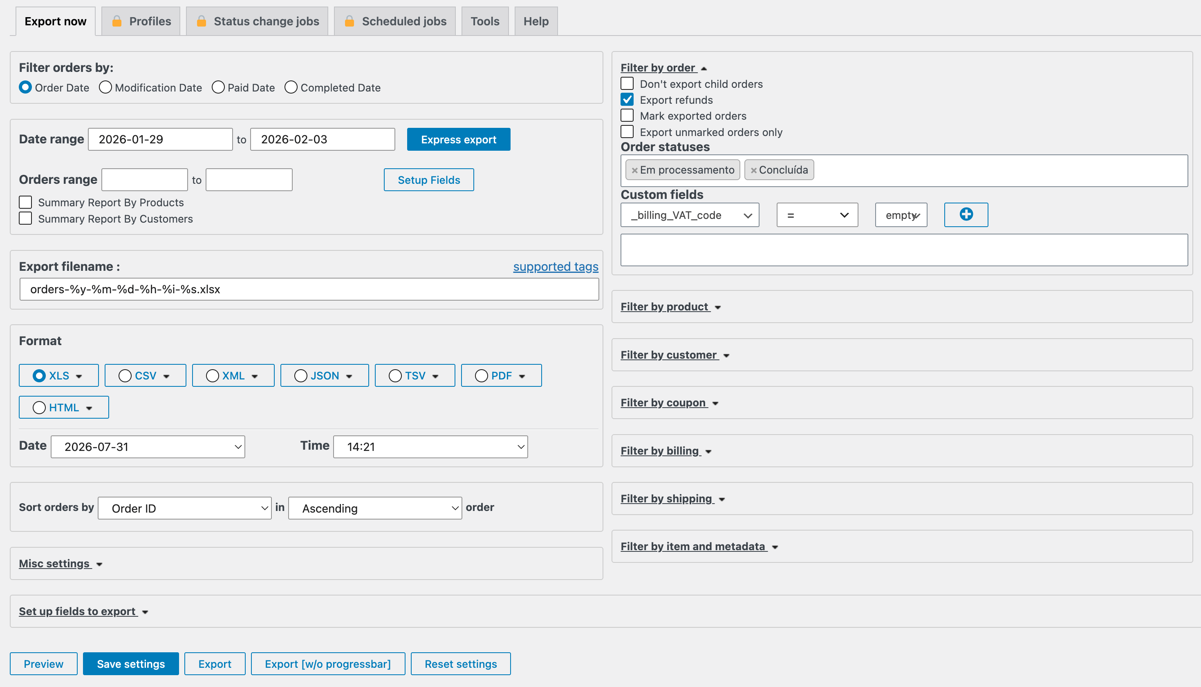The width and height of the screenshot is (1201, 687).
Task: Expand Filter by customer section
Action: tap(675, 355)
